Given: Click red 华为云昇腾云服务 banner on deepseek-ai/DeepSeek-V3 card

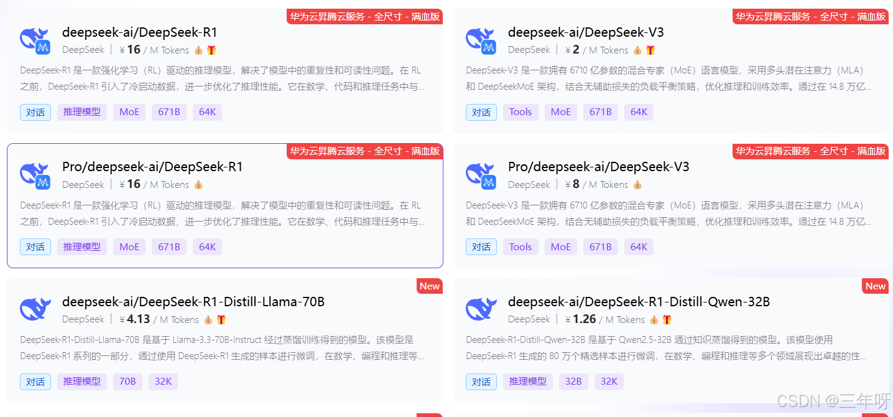Looking at the screenshot, I should point(811,16).
